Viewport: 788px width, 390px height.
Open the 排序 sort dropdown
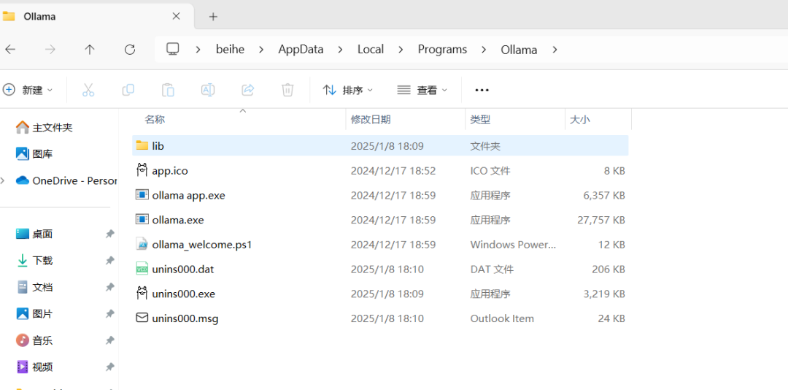tap(348, 90)
